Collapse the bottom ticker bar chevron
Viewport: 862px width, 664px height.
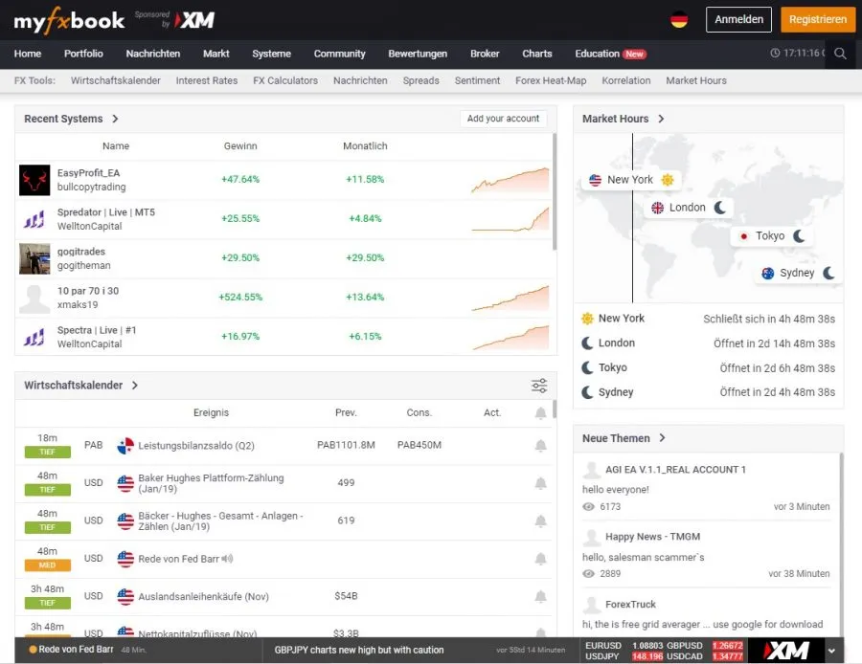pos(831,651)
